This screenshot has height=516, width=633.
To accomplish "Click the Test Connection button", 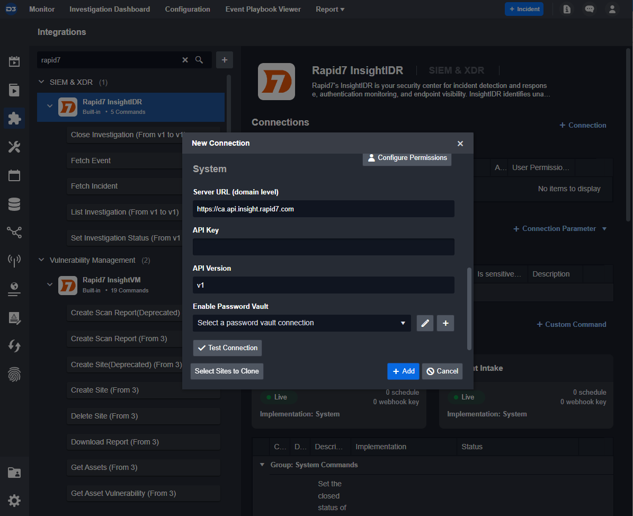I will [x=227, y=348].
